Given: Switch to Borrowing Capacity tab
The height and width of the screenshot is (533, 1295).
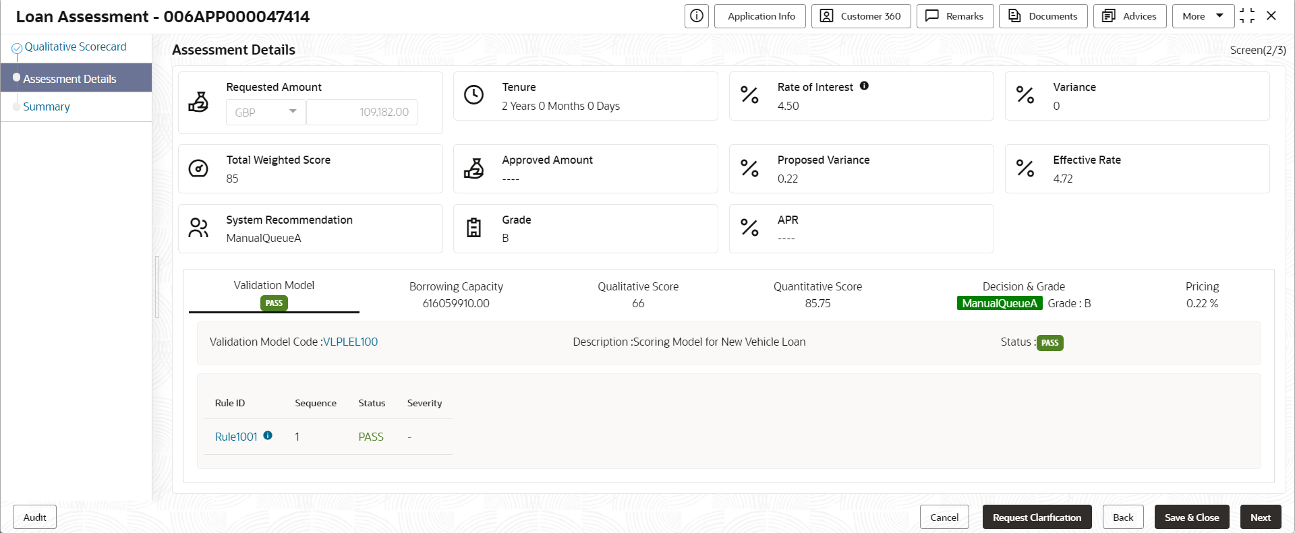Looking at the screenshot, I should (x=456, y=294).
